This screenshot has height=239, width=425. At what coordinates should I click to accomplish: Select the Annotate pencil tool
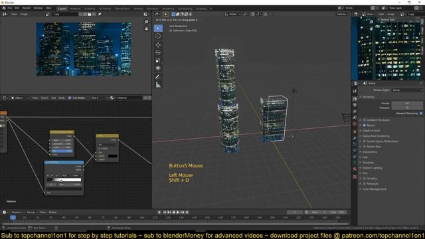click(x=158, y=77)
